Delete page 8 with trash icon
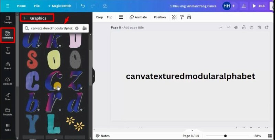275x140 pixels. 259,27
